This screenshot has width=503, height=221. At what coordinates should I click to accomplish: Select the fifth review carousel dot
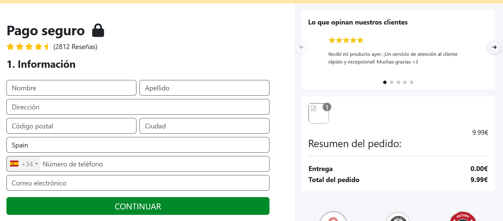point(412,82)
